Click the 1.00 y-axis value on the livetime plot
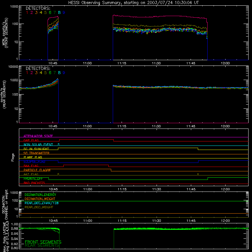 (x=14, y=224)
